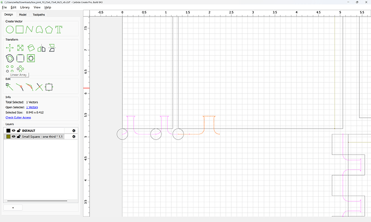Activate the Node Edit tool
The image size is (371, 222).
[x=10, y=87]
